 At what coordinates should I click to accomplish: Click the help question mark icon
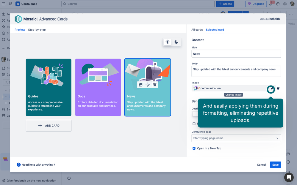point(18,165)
